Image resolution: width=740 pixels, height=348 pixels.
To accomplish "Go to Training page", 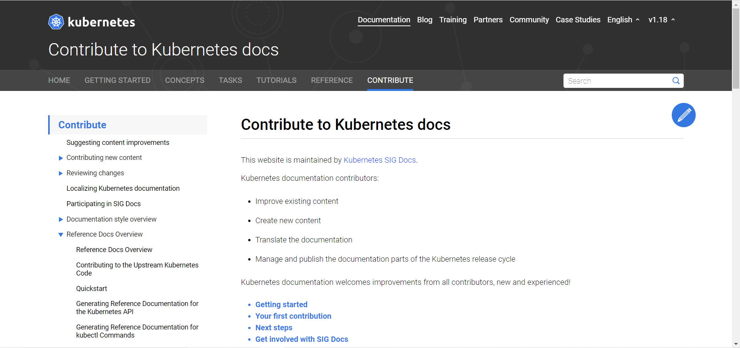I will pyautogui.click(x=453, y=20).
